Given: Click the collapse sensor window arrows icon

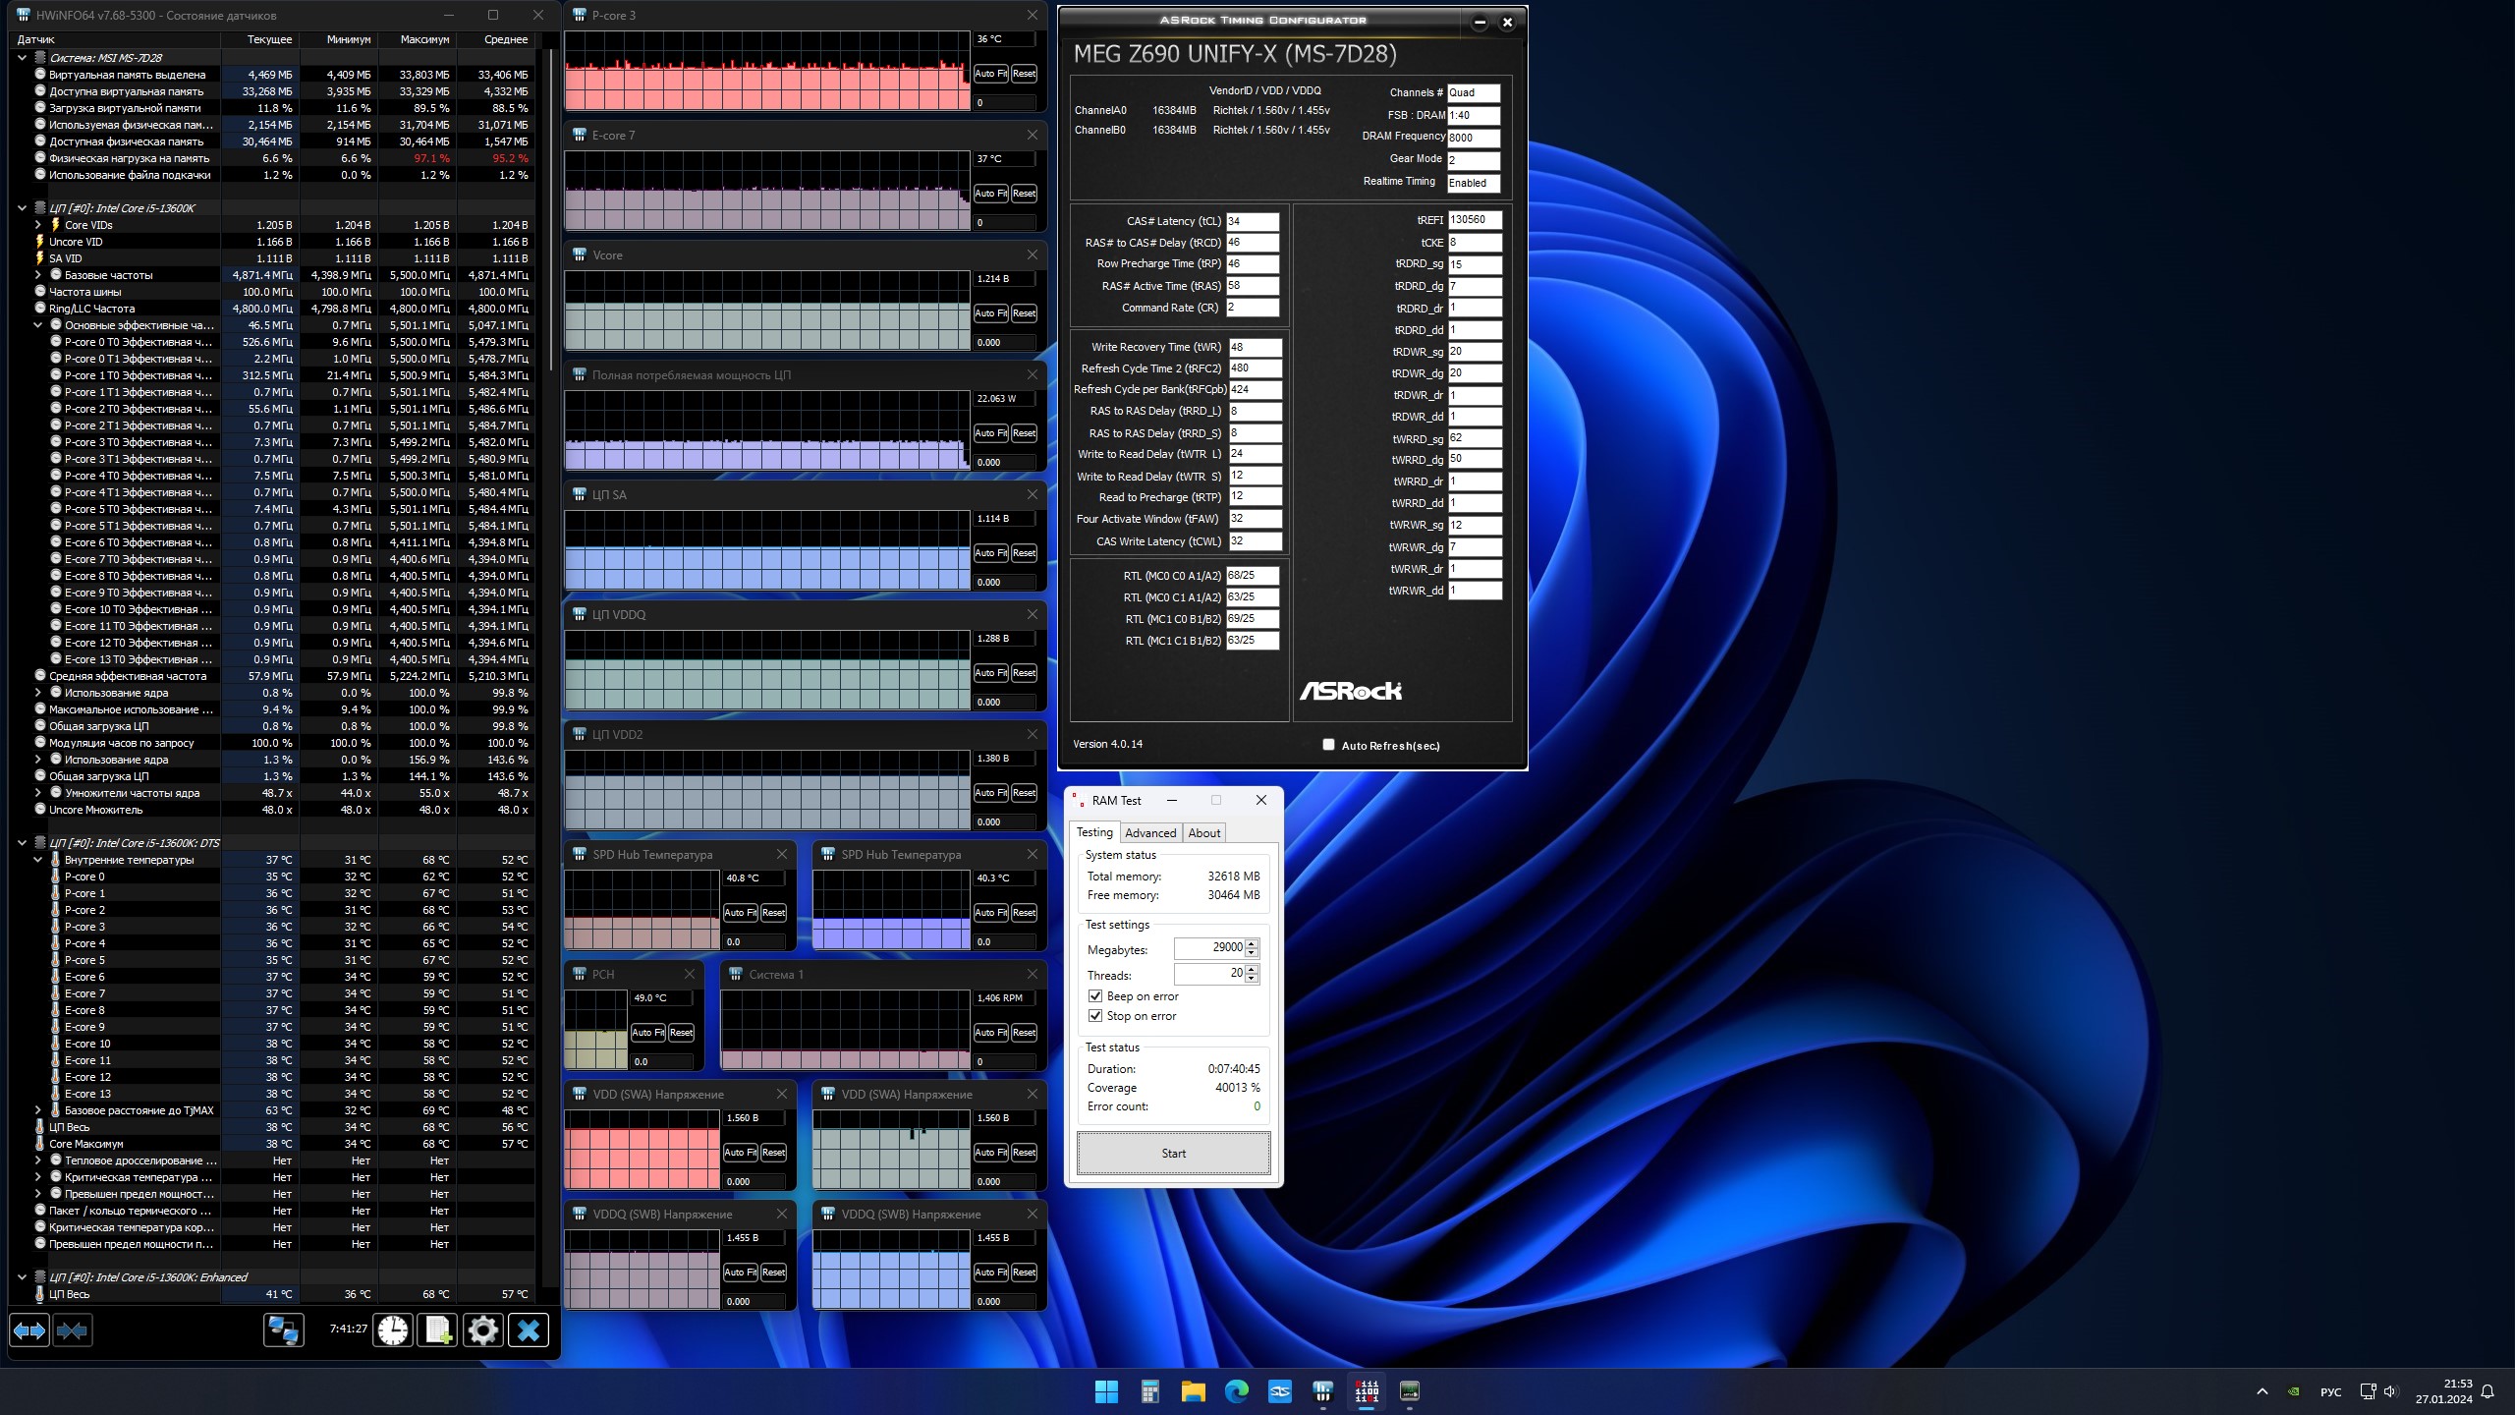Looking at the screenshot, I should 72,1330.
